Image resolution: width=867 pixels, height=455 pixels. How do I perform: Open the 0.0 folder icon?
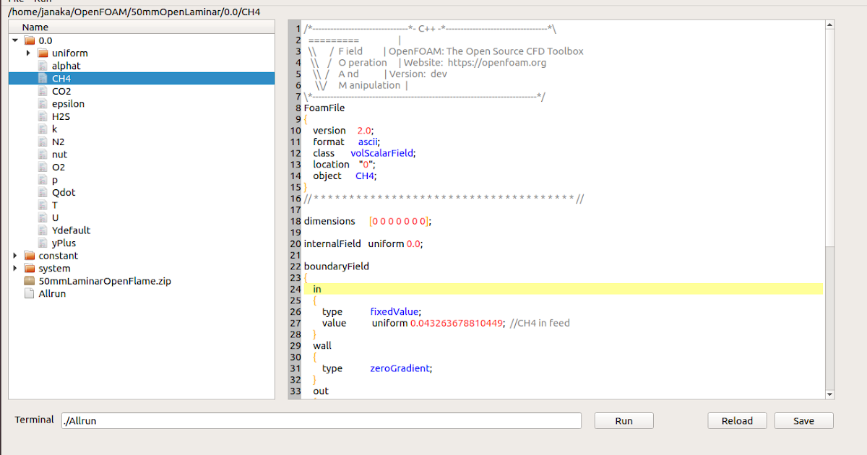[27, 40]
